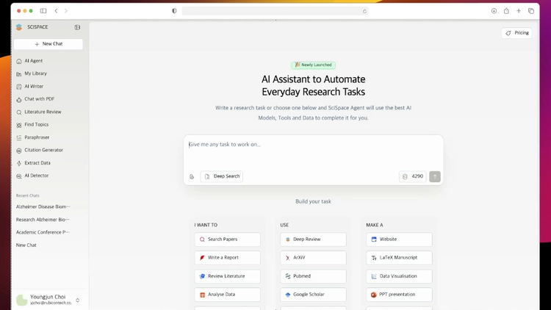Open the Safari downloads icon
551x310 pixels.
(x=494, y=11)
